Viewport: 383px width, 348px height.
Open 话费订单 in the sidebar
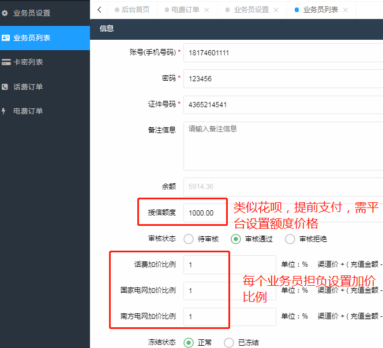coord(45,87)
